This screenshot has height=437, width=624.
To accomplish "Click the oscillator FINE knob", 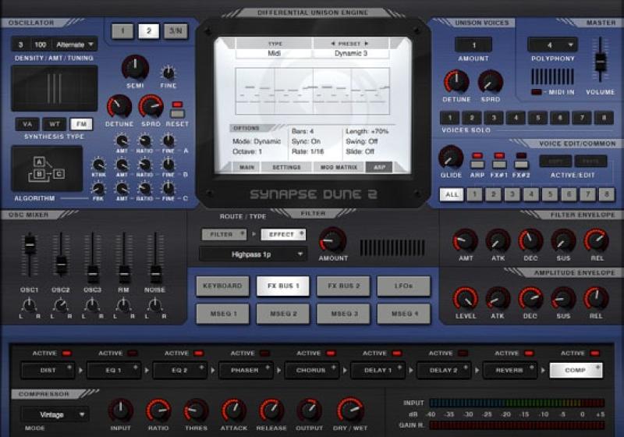I will tap(168, 73).
